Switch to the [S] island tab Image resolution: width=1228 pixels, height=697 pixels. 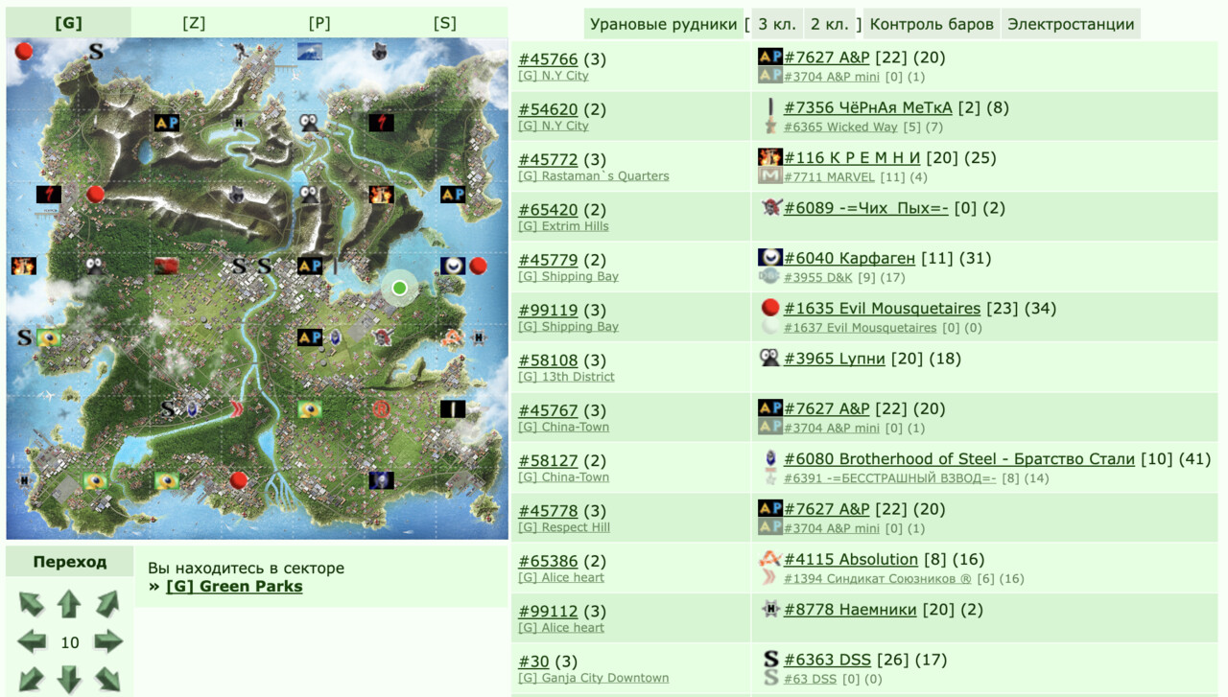[x=445, y=23]
